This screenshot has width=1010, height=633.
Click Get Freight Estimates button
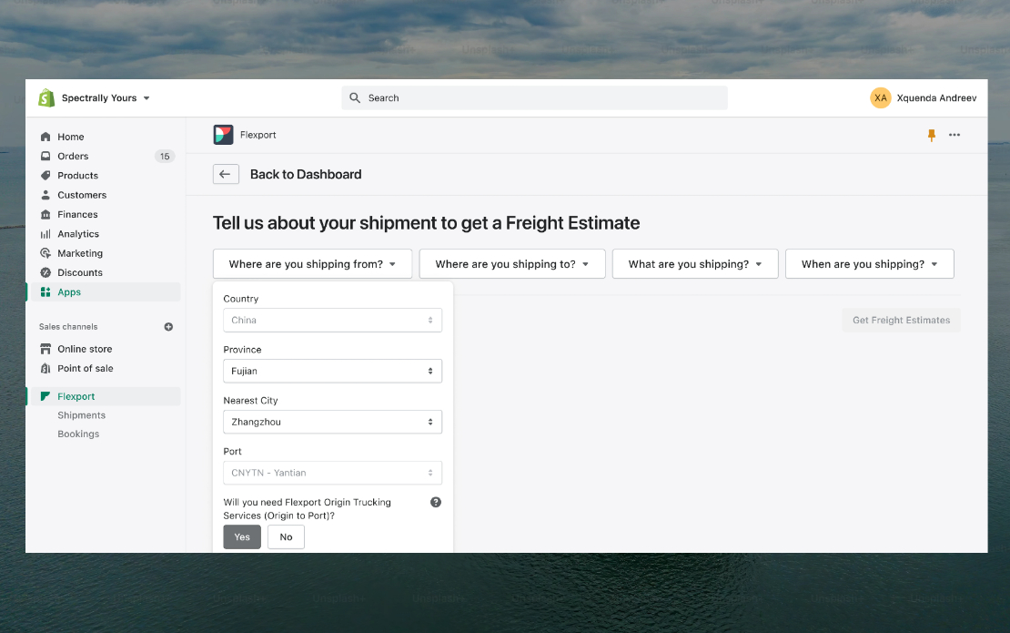[x=901, y=321]
